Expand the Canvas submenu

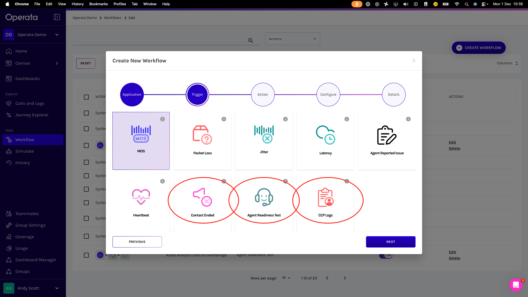tap(57, 63)
